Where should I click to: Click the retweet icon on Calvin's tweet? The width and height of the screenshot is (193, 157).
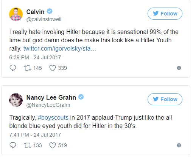(x=28, y=68)
